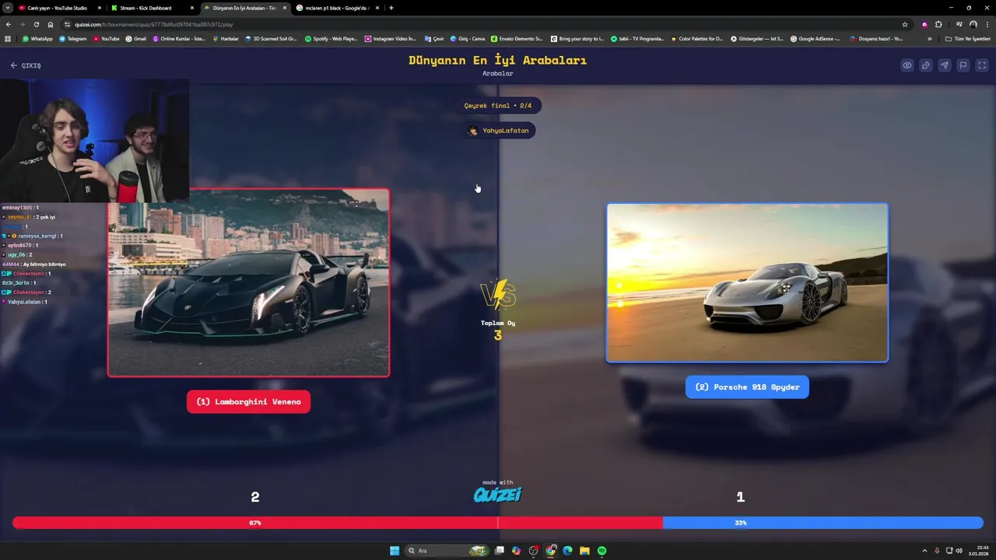Viewport: 996px width, 560px height.
Task: Go back in browser history
Action: pos(9,24)
